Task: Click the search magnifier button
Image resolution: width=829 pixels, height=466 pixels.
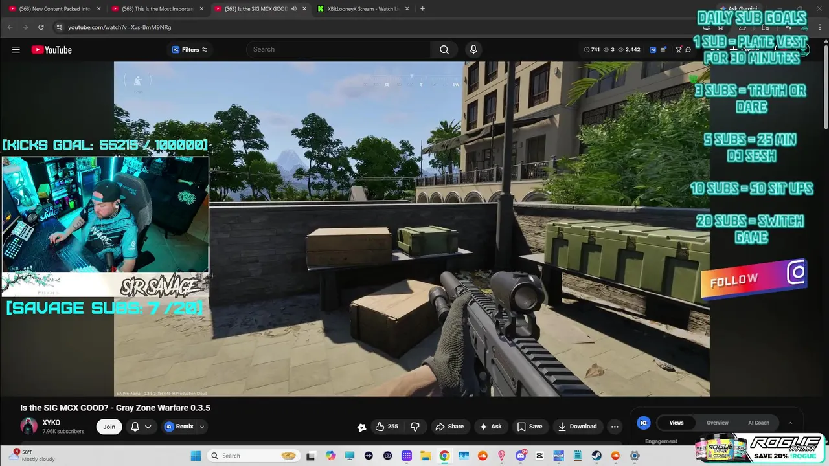Action: (x=444, y=50)
